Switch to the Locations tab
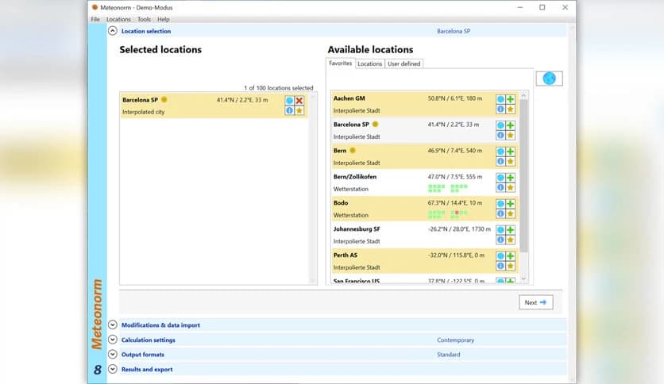 (x=369, y=63)
